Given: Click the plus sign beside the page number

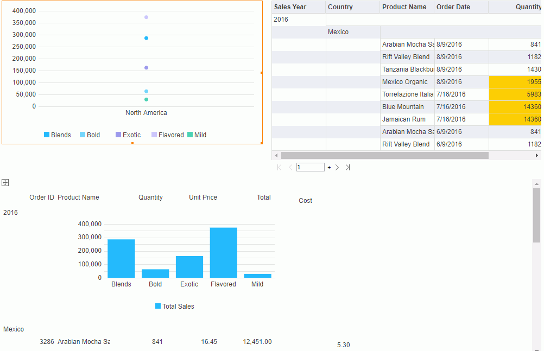Looking at the screenshot, I should point(329,168).
